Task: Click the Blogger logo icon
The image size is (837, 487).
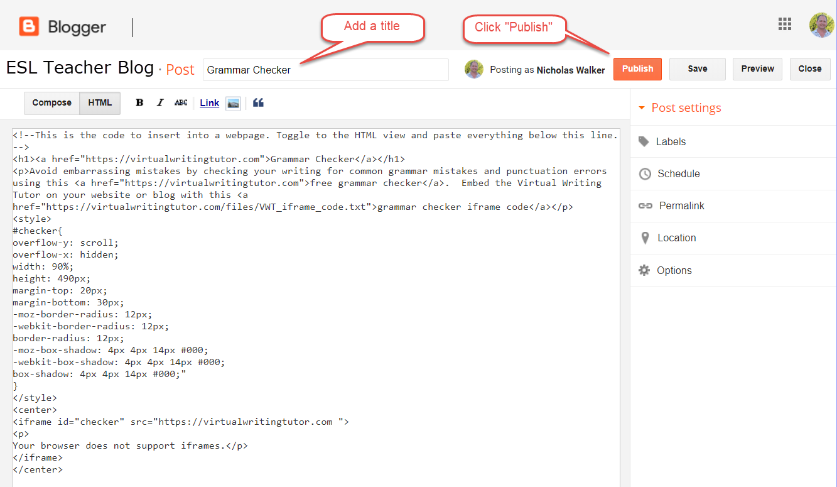Action: (29, 26)
